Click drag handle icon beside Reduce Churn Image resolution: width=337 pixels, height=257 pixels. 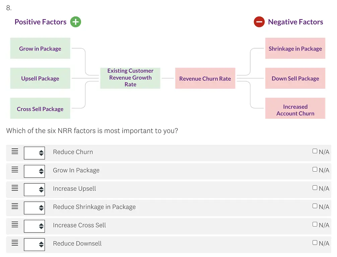[x=15, y=151]
